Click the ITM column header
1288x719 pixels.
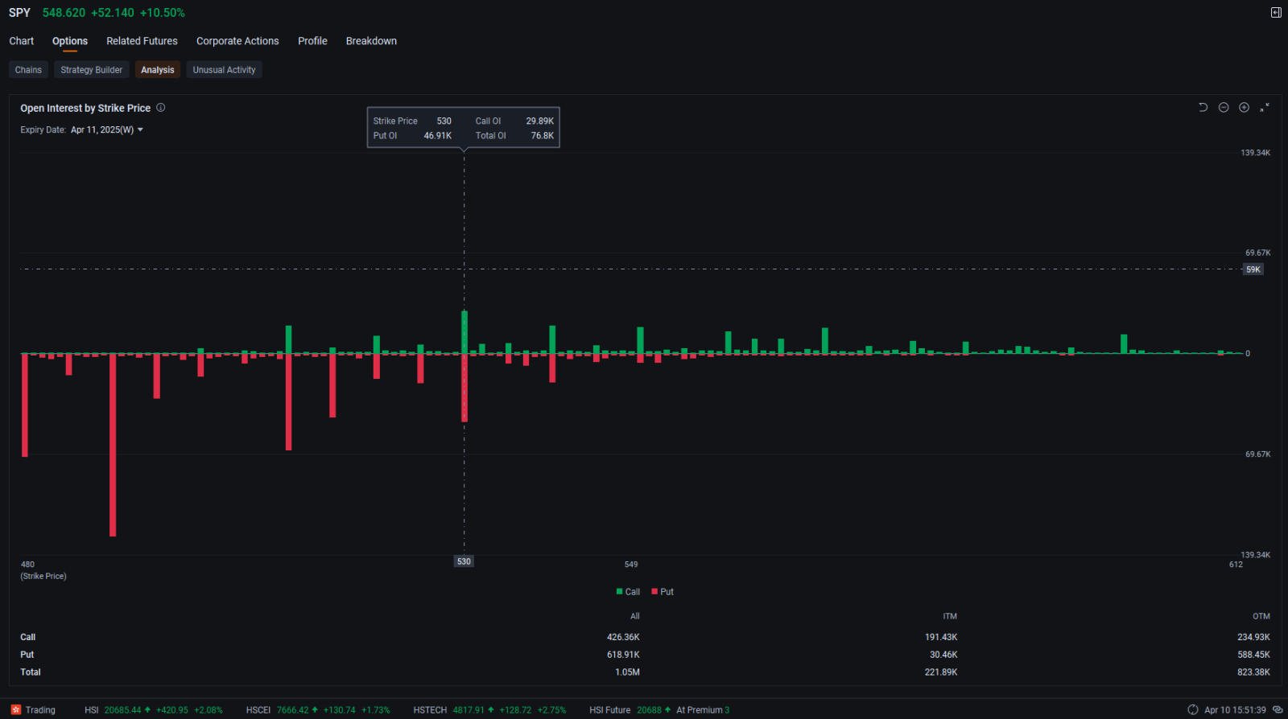950,616
